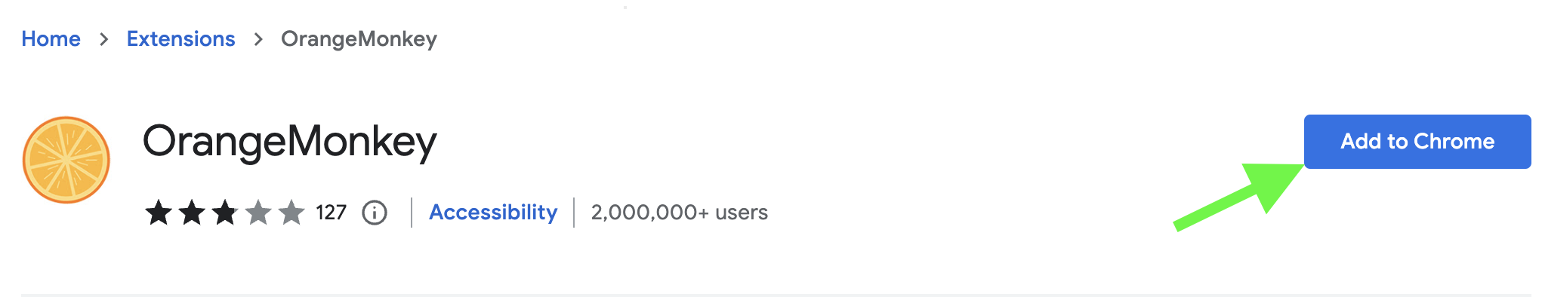Select the third rating star
1542x297 pixels.
pyautogui.click(x=225, y=213)
